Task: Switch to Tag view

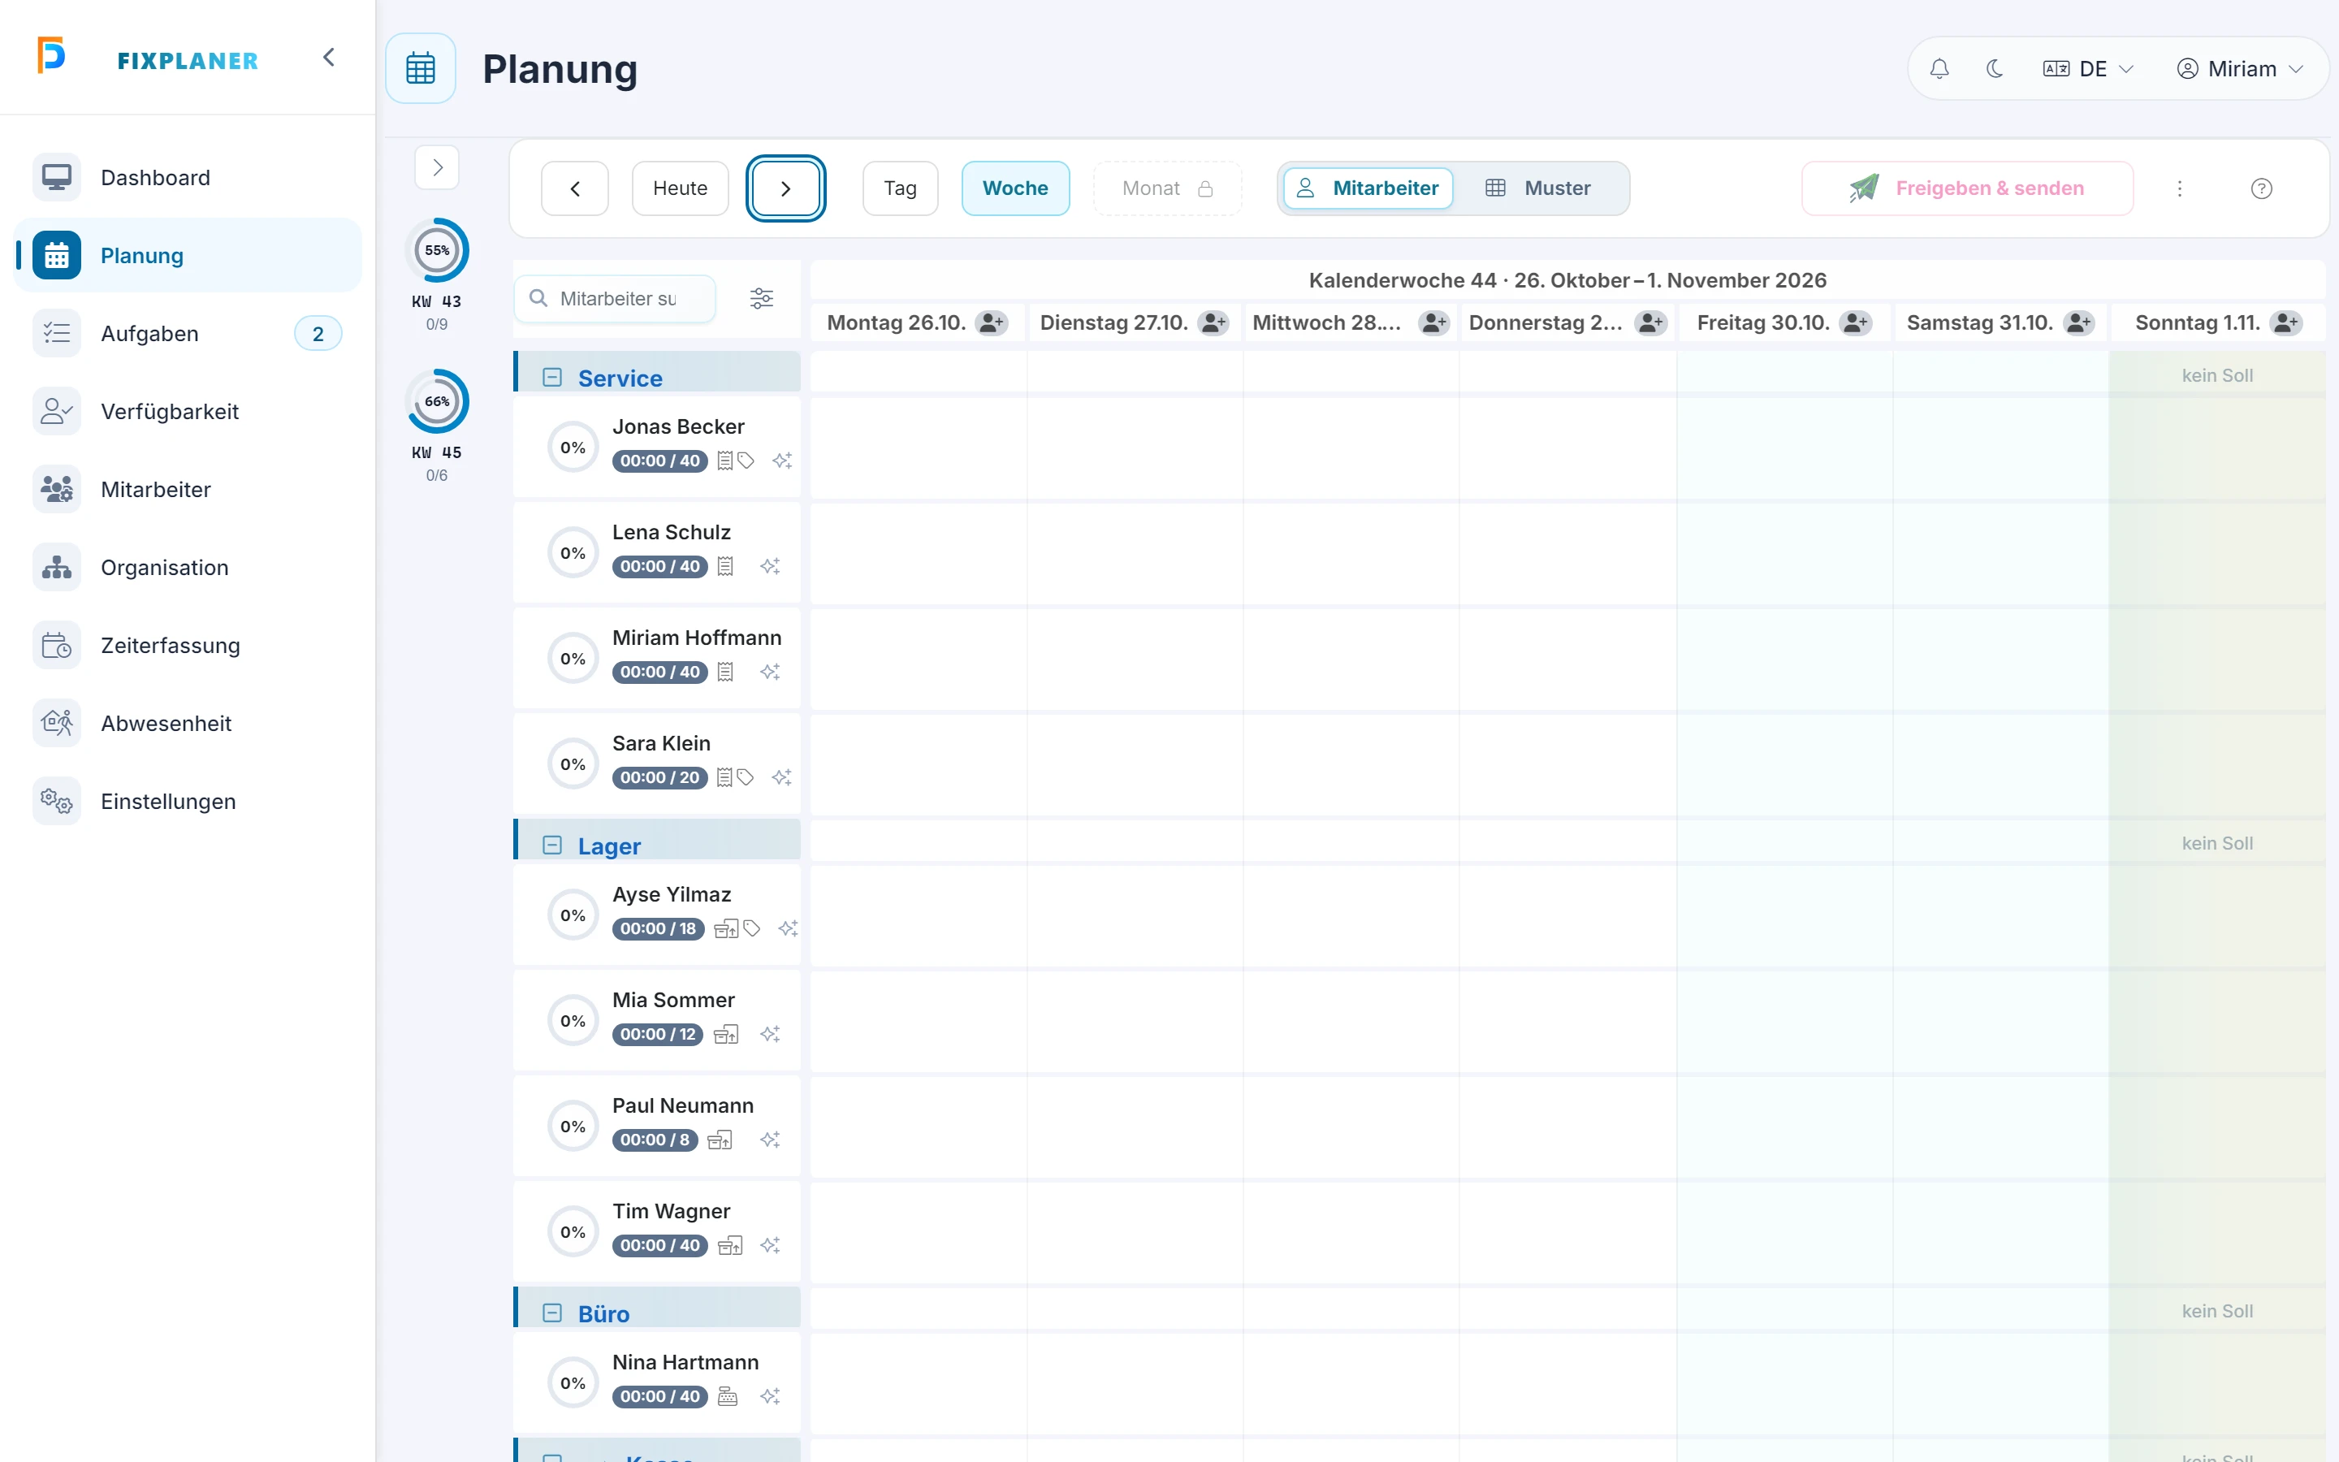Action: click(x=900, y=188)
